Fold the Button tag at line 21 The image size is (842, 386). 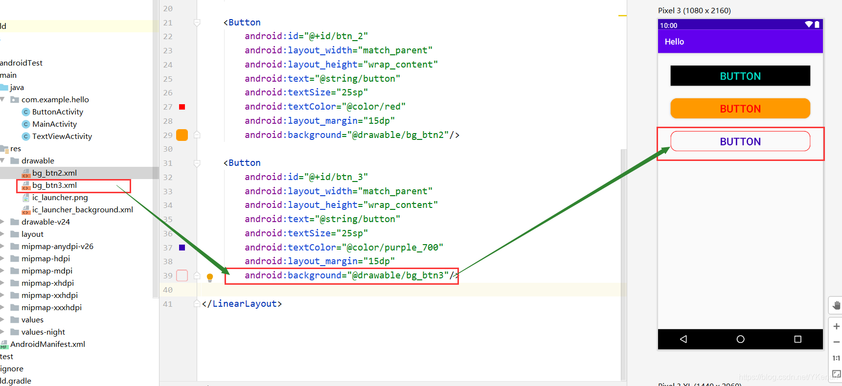[x=197, y=23]
